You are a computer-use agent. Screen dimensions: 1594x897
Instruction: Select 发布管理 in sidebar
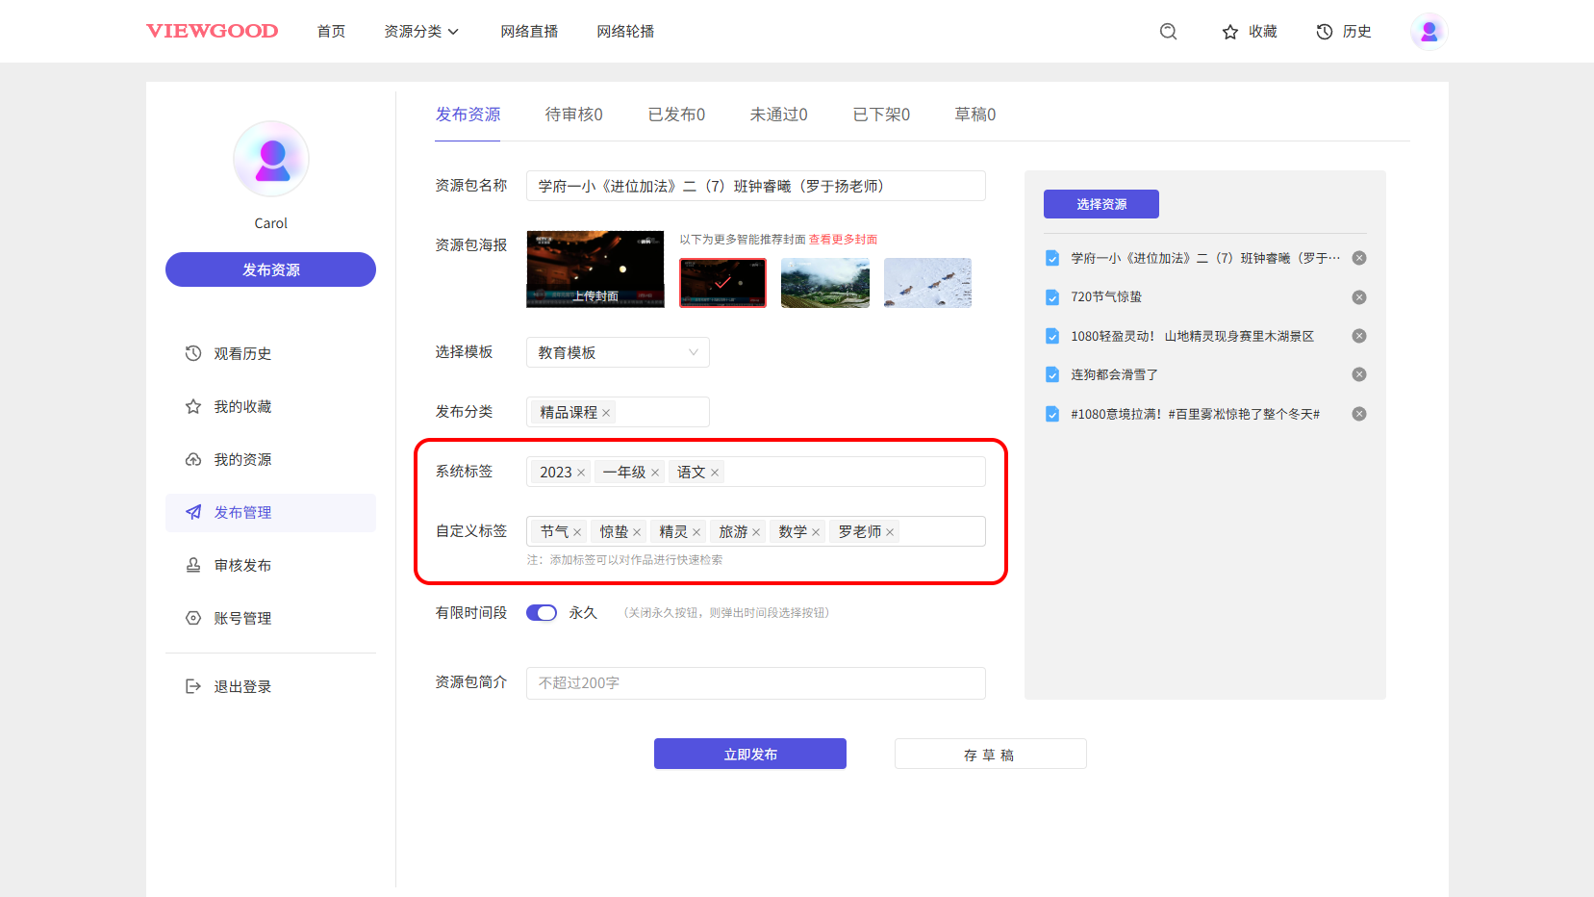(x=270, y=512)
